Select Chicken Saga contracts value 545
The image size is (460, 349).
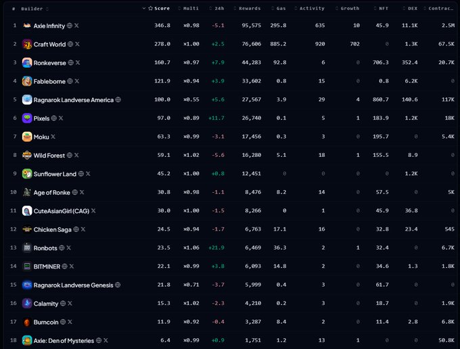pyautogui.click(x=449, y=229)
